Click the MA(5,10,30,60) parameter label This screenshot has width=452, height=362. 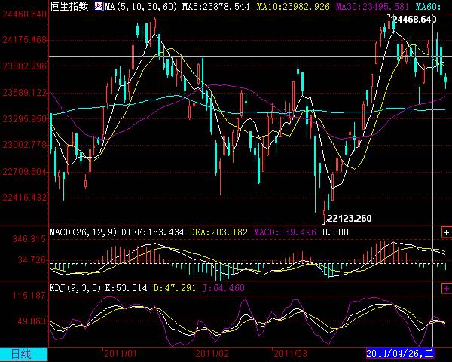[141, 6]
